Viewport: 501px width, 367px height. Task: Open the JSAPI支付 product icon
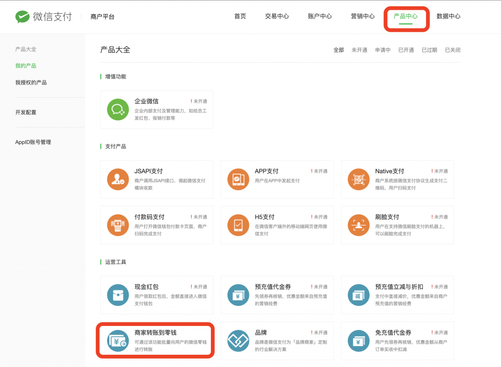(x=118, y=179)
